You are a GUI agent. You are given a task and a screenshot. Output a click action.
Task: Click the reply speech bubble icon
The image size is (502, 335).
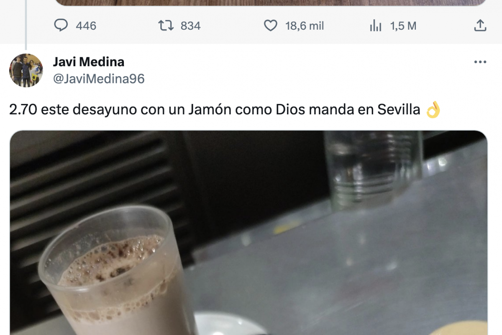[x=61, y=26]
